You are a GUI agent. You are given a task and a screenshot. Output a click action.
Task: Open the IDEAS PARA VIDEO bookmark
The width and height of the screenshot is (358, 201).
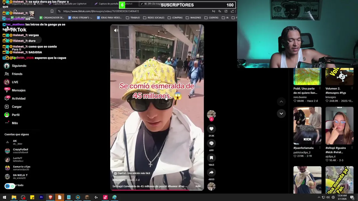tap(109, 18)
